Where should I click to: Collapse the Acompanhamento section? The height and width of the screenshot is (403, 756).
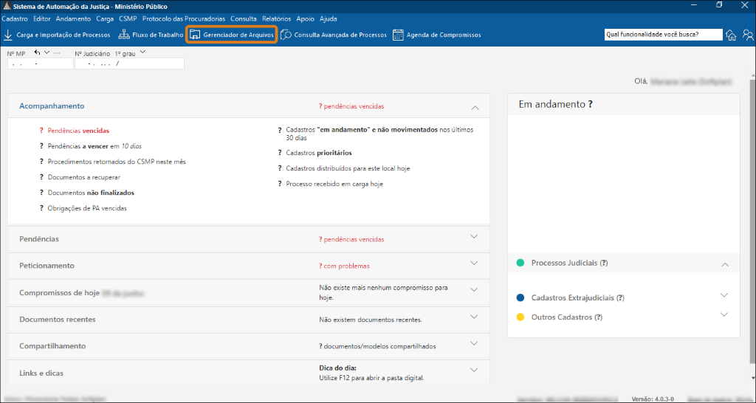point(475,107)
